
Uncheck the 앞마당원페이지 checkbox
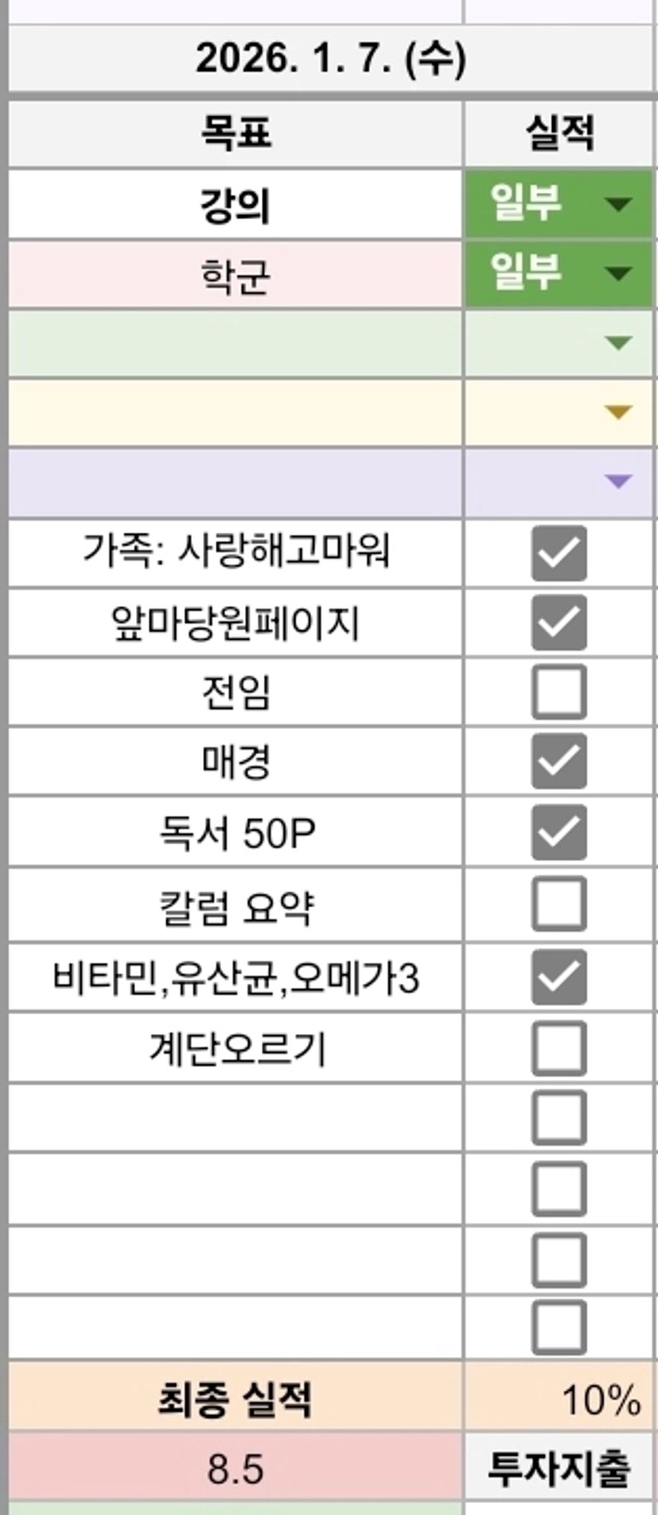(559, 622)
